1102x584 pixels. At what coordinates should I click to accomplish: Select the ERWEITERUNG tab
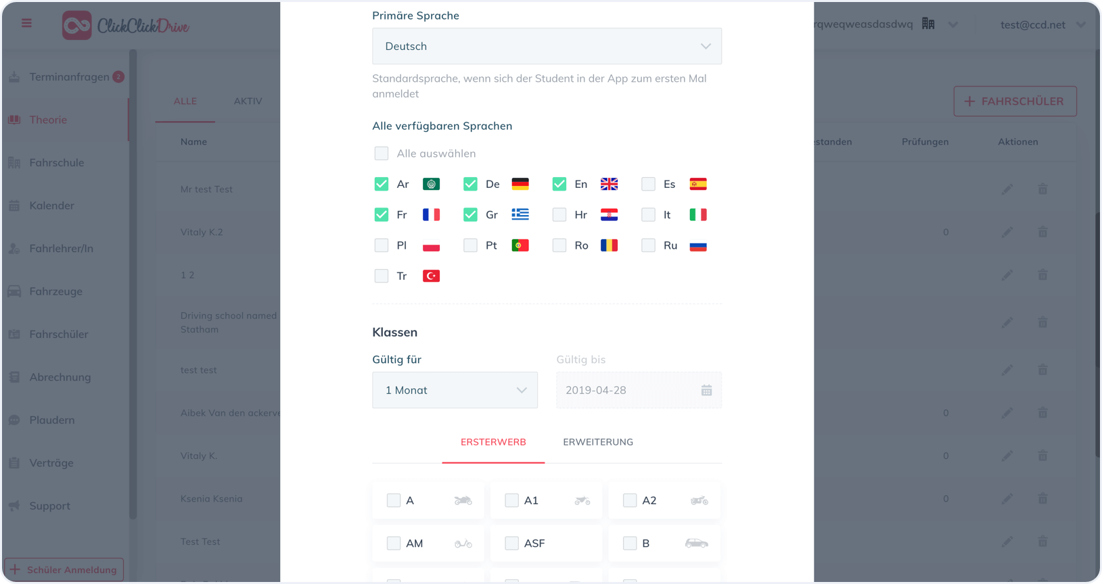pyautogui.click(x=598, y=442)
